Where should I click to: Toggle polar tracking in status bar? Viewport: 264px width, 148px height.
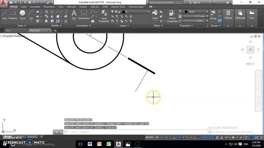[179, 137]
